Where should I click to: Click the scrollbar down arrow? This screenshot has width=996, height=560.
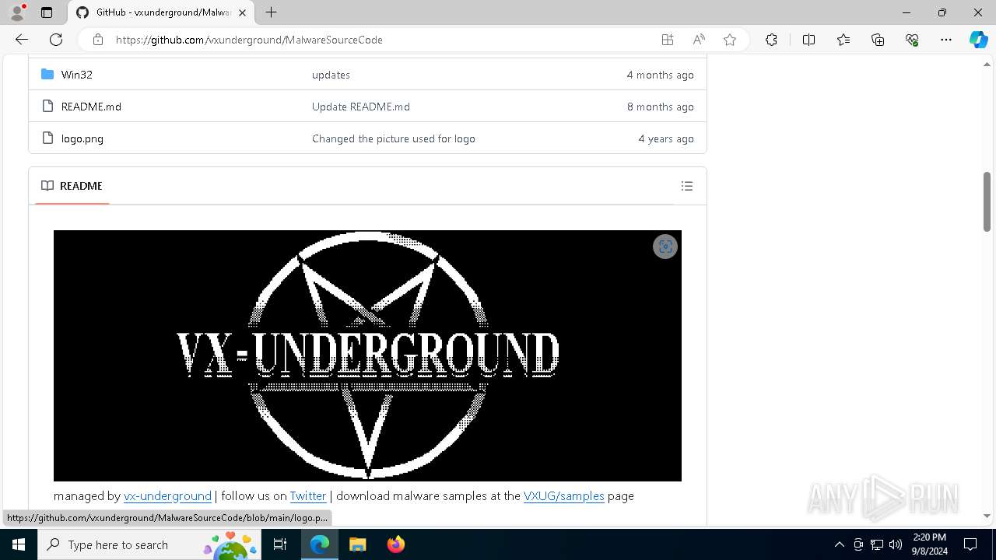click(x=987, y=516)
